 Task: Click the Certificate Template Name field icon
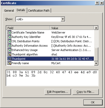[x=9, y=32]
